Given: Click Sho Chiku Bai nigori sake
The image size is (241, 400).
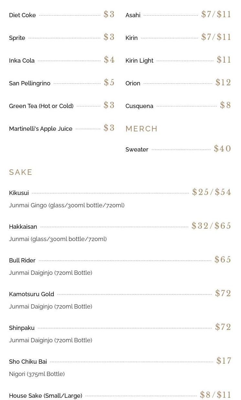Looking at the screenshot, I should coord(28,362).
